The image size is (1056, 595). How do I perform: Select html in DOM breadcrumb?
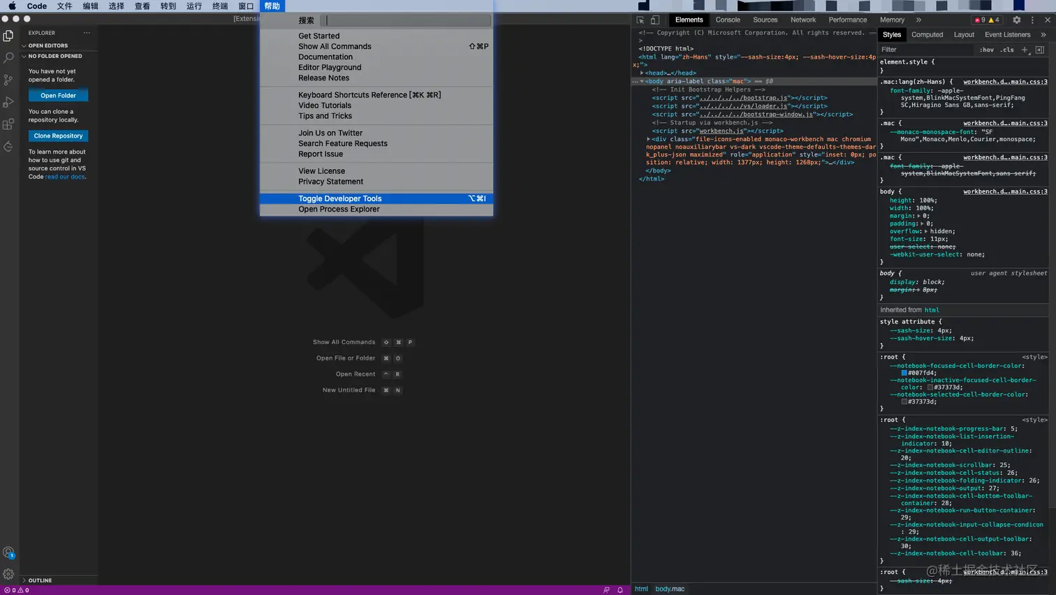click(x=641, y=589)
